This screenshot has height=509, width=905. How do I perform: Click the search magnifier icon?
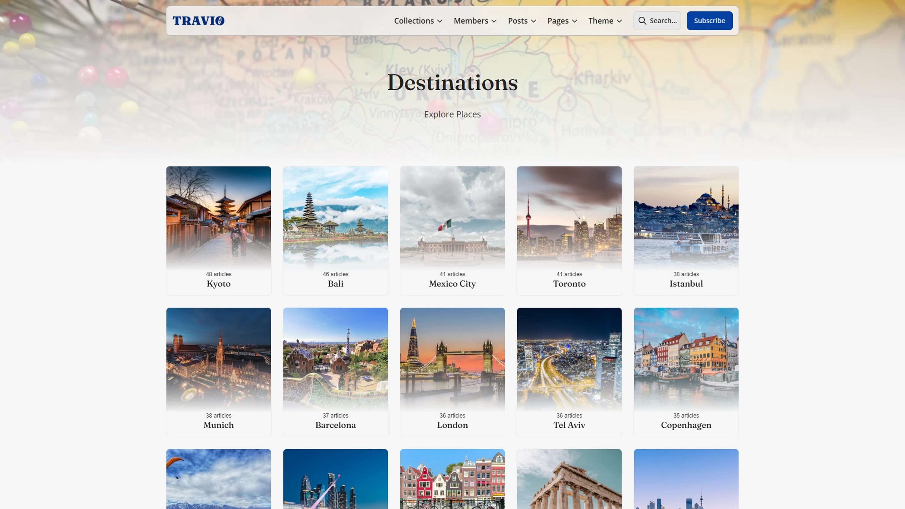pyautogui.click(x=642, y=21)
